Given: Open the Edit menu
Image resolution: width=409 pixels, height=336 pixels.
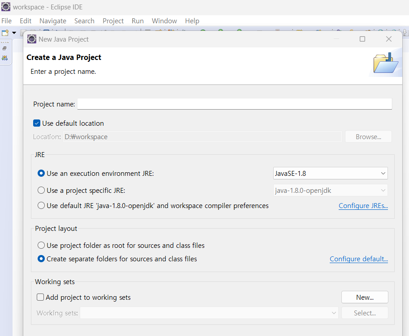Looking at the screenshot, I should pyautogui.click(x=26, y=21).
